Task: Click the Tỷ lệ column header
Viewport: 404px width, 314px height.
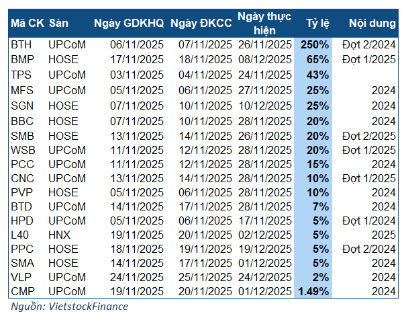Action: (x=314, y=22)
